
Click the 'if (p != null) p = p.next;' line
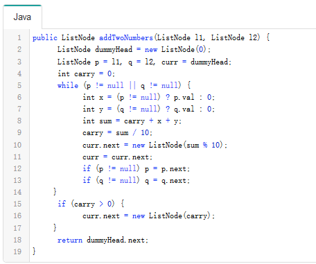136,168
